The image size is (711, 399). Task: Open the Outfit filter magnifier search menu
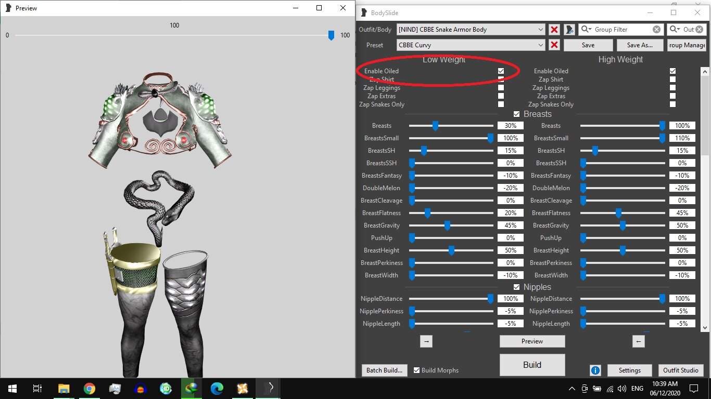pyautogui.click(x=675, y=30)
